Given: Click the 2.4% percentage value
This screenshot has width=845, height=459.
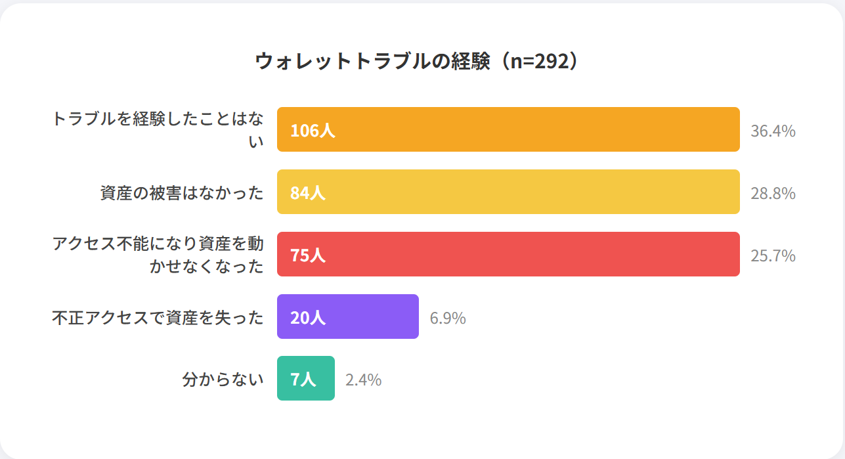Looking at the screenshot, I should tap(363, 380).
